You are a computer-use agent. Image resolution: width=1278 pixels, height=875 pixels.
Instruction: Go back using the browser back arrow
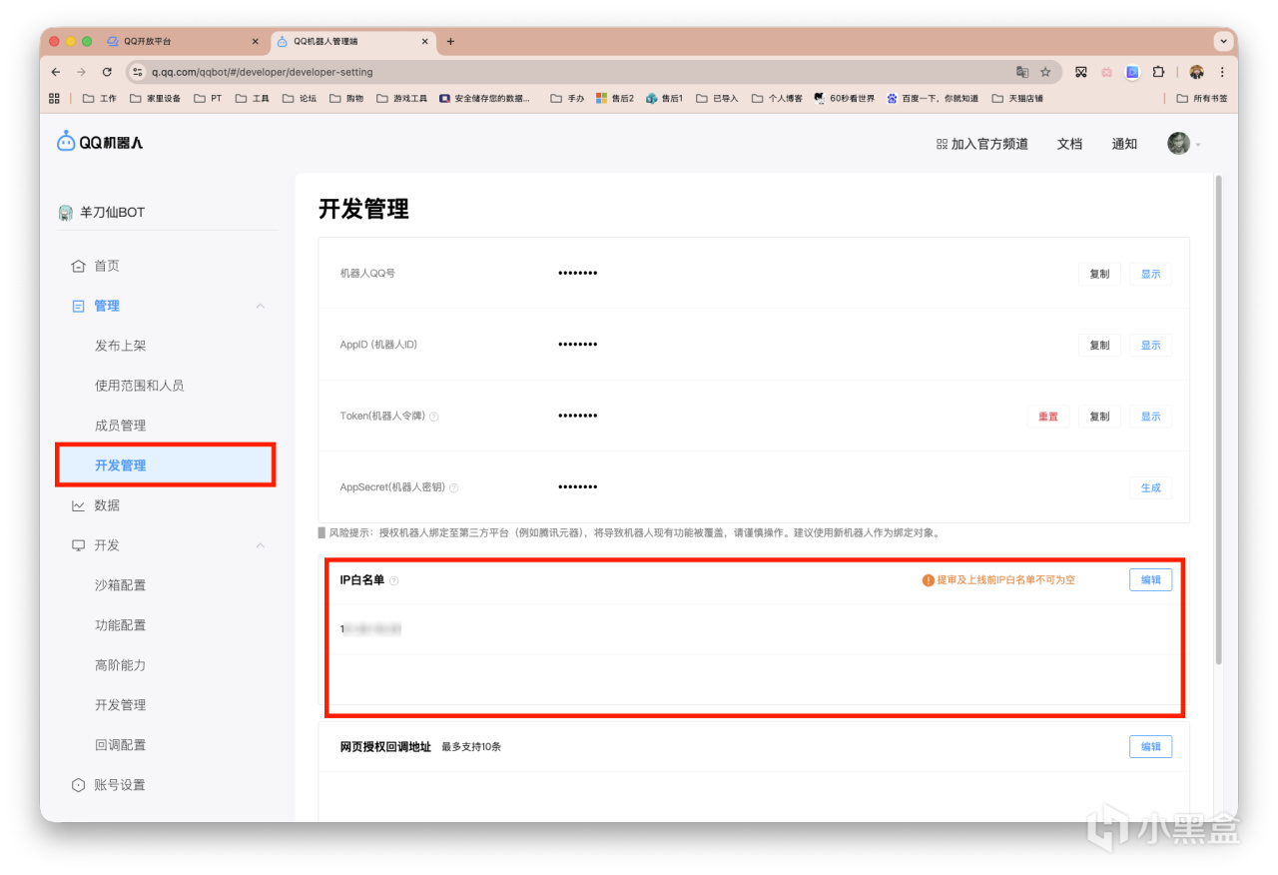(x=56, y=72)
